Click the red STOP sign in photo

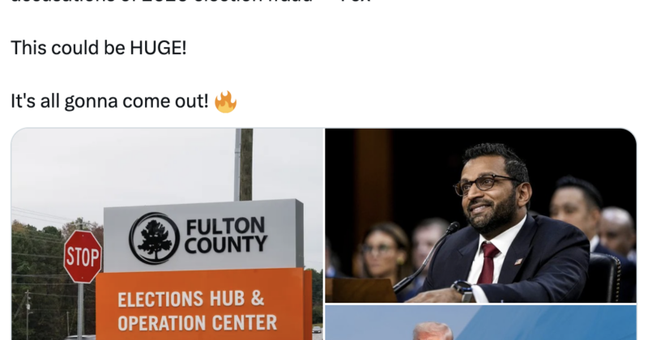[x=83, y=257]
